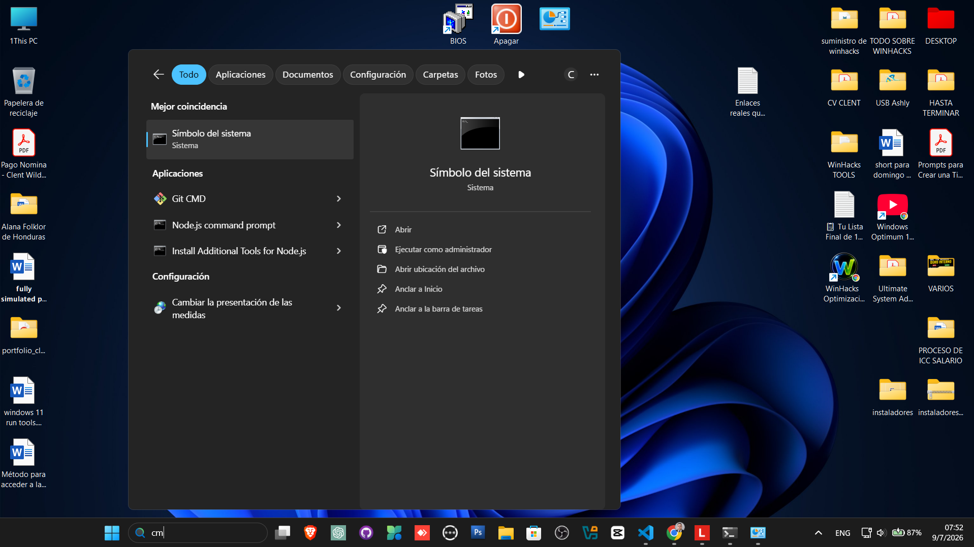Switch to the Aplicaciones filter tab
The height and width of the screenshot is (547, 974).
click(x=240, y=75)
